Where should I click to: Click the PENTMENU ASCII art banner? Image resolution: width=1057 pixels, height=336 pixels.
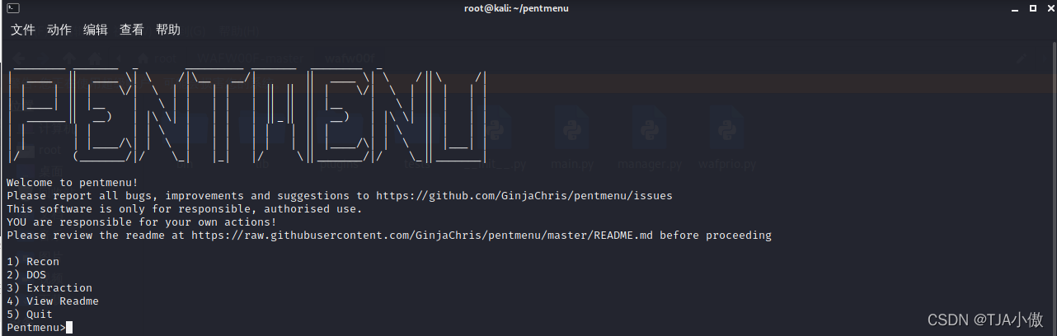click(x=247, y=115)
